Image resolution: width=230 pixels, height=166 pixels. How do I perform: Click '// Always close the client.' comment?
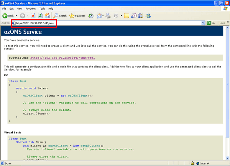tap(47, 110)
